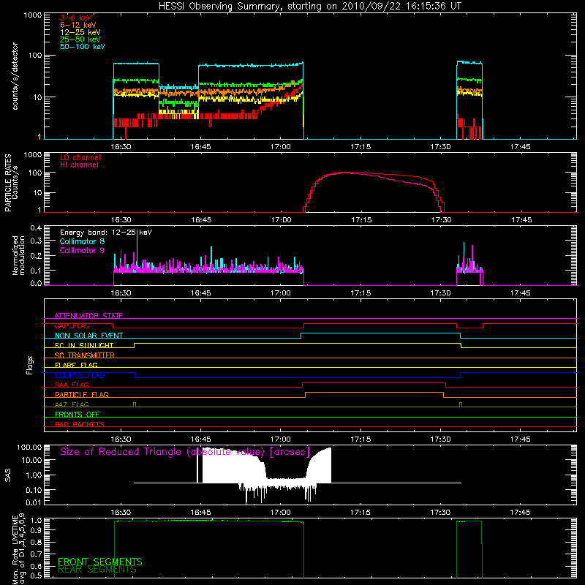
Task: Click the Flags axis label
Action: coord(30,365)
